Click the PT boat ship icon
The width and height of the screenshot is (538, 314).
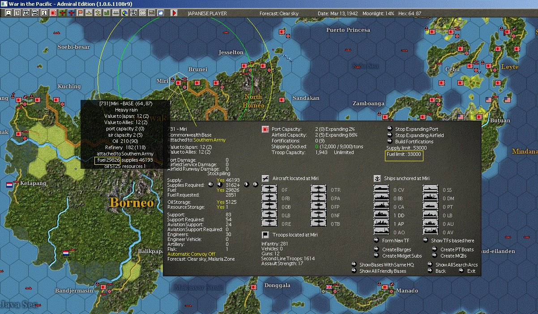(431, 206)
